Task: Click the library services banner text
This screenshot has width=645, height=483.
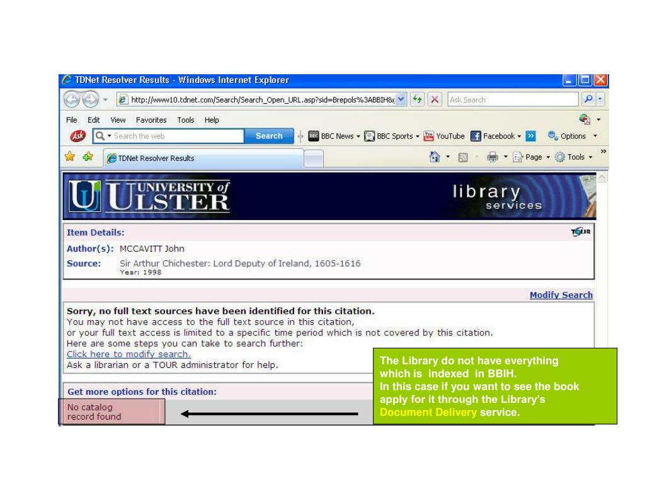Action: click(x=497, y=197)
